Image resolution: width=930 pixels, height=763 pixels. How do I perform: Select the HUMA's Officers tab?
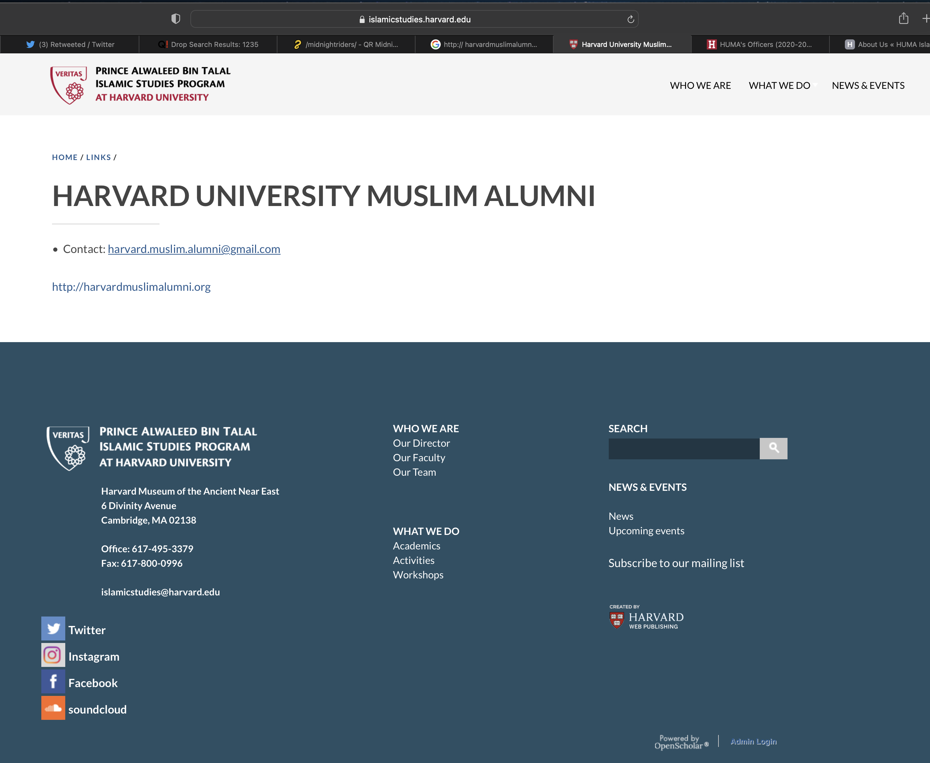[760, 44]
